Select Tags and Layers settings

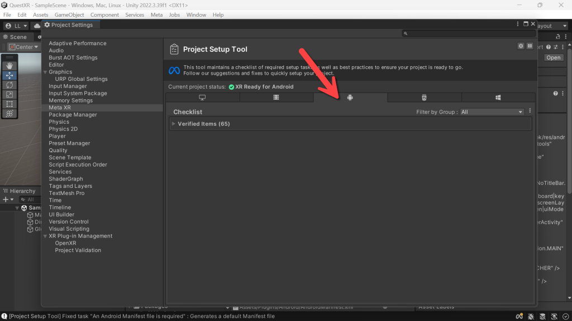pos(70,186)
